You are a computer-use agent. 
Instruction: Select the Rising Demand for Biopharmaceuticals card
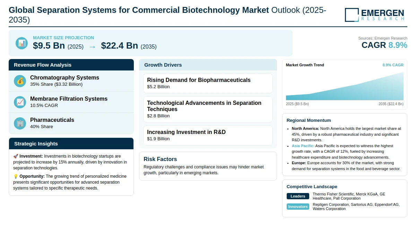[208, 83]
